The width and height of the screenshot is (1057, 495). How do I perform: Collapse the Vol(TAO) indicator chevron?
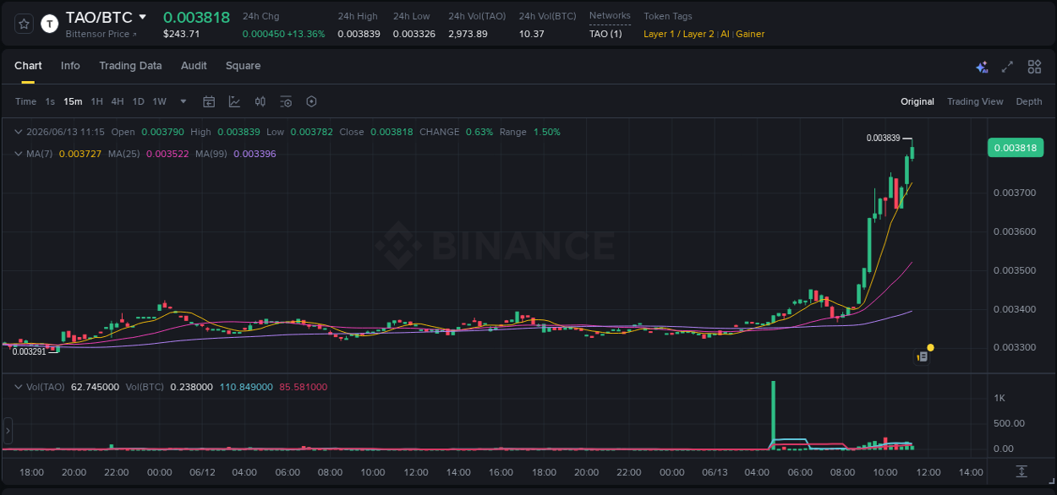tap(18, 387)
